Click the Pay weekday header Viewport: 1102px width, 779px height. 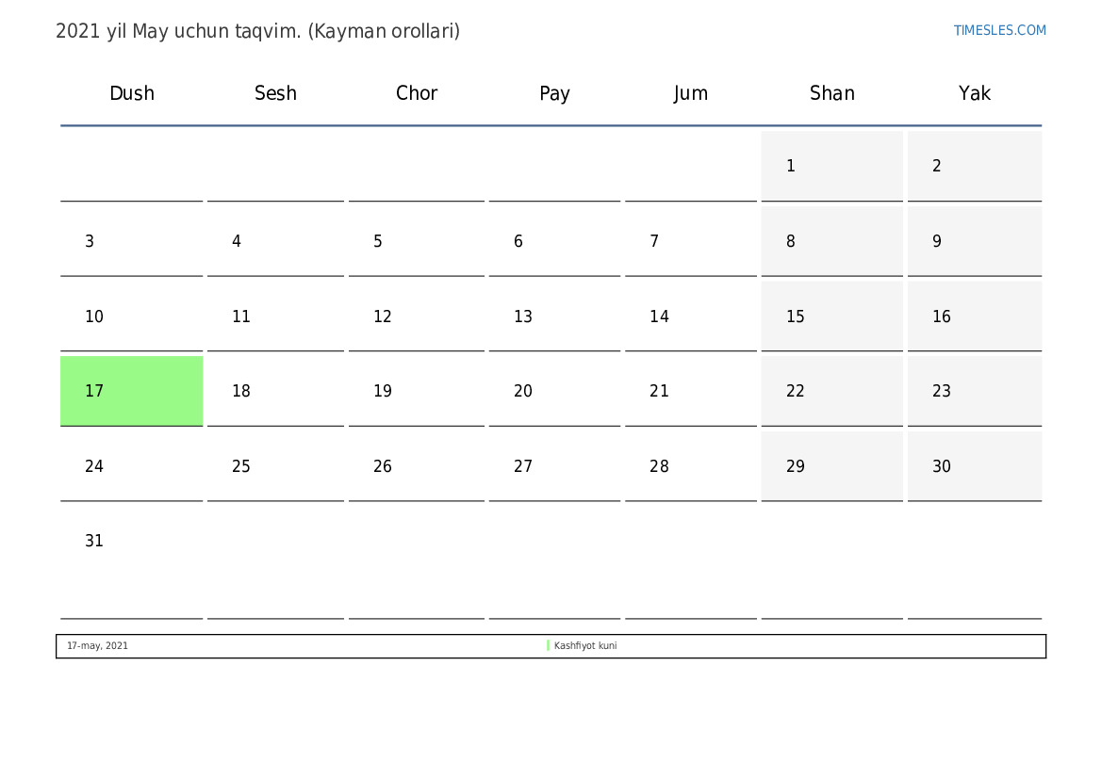(554, 93)
